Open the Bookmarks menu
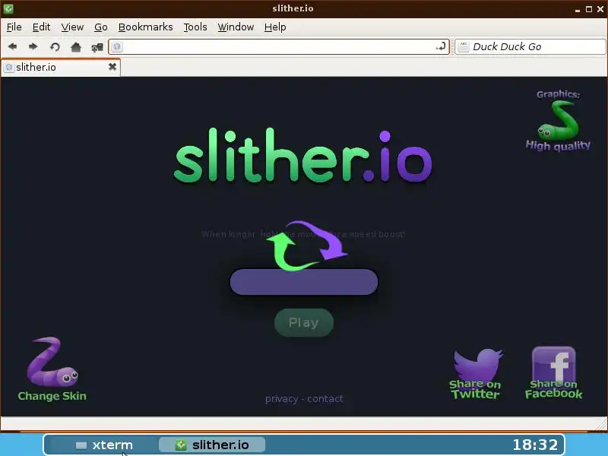Viewport: 608px width, 456px height. tap(145, 27)
